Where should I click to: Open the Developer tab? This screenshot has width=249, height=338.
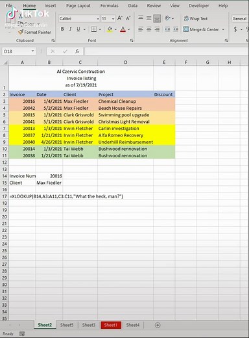coord(198,6)
